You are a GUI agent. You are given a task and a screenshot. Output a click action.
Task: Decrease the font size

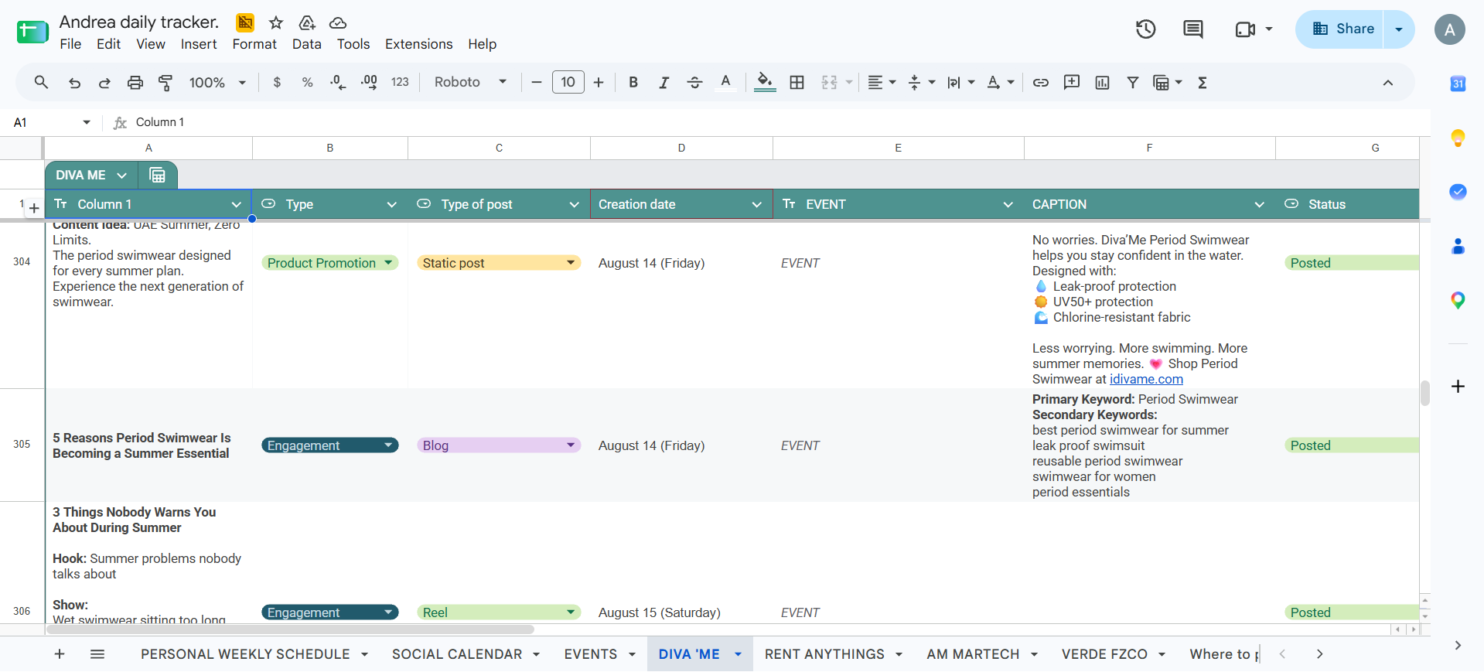[537, 82]
